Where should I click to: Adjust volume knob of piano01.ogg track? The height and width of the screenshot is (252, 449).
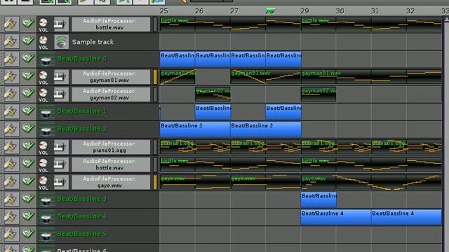43,146
